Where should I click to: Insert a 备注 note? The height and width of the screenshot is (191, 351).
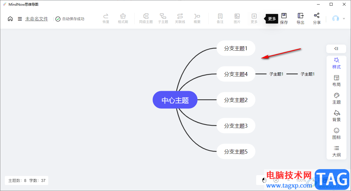coord(220,18)
